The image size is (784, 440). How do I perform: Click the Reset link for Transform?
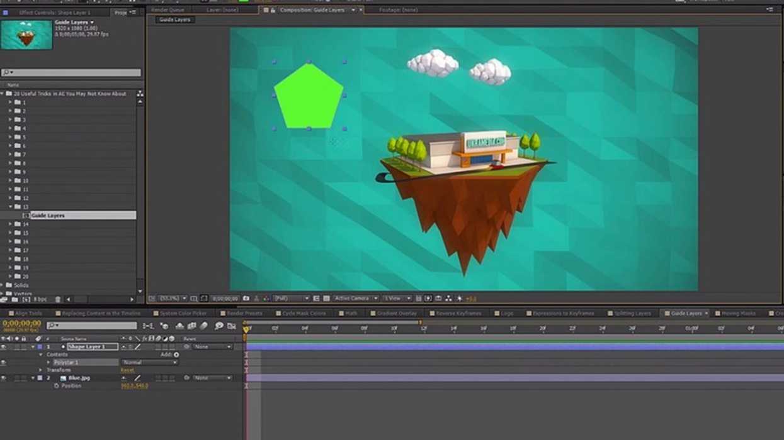[x=127, y=370]
